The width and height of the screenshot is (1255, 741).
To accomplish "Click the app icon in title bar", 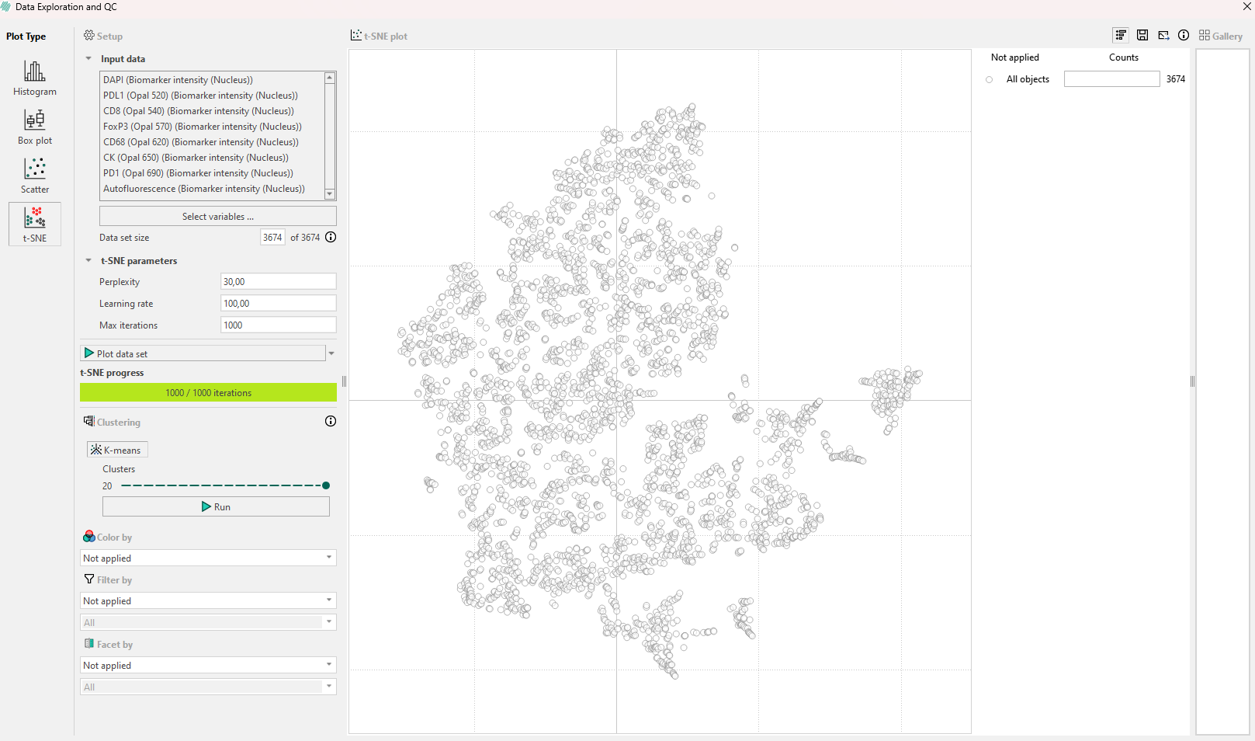I will [x=6, y=7].
